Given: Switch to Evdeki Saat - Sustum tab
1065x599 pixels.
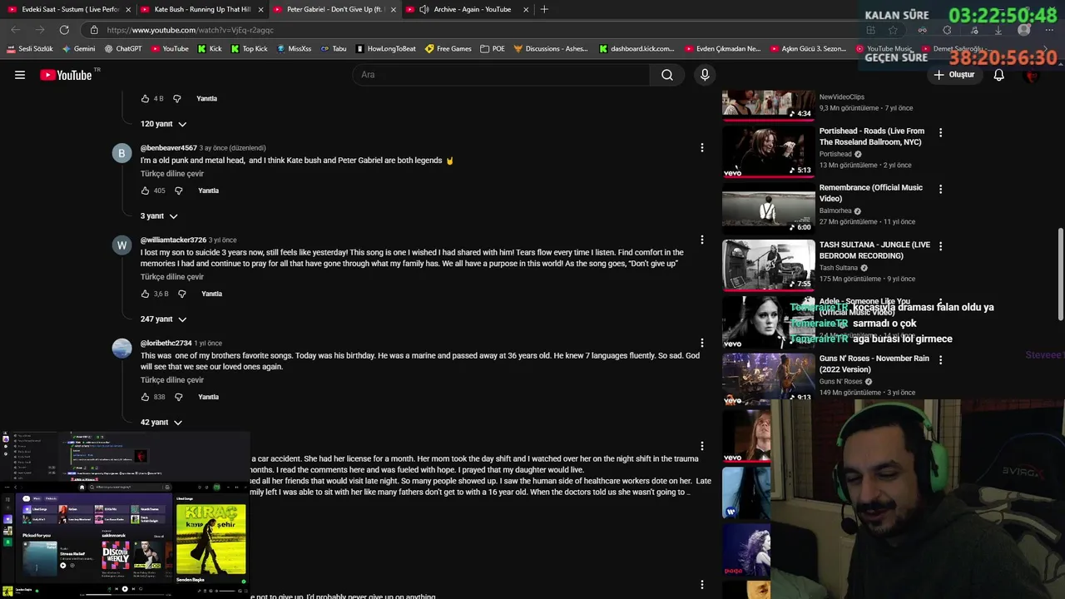Looking at the screenshot, I should pos(67,9).
